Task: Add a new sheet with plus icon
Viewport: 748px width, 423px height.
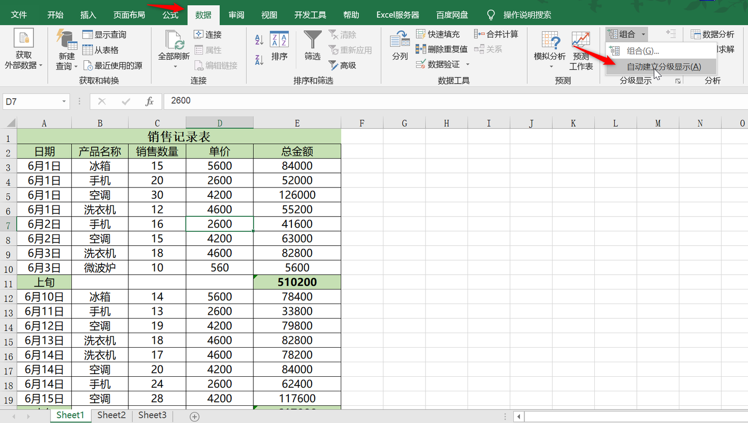Action: click(x=194, y=416)
